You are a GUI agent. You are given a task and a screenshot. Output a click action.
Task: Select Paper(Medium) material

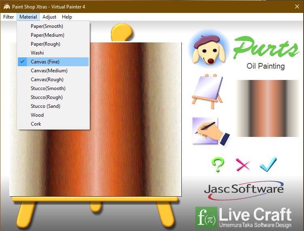click(53, 35)
